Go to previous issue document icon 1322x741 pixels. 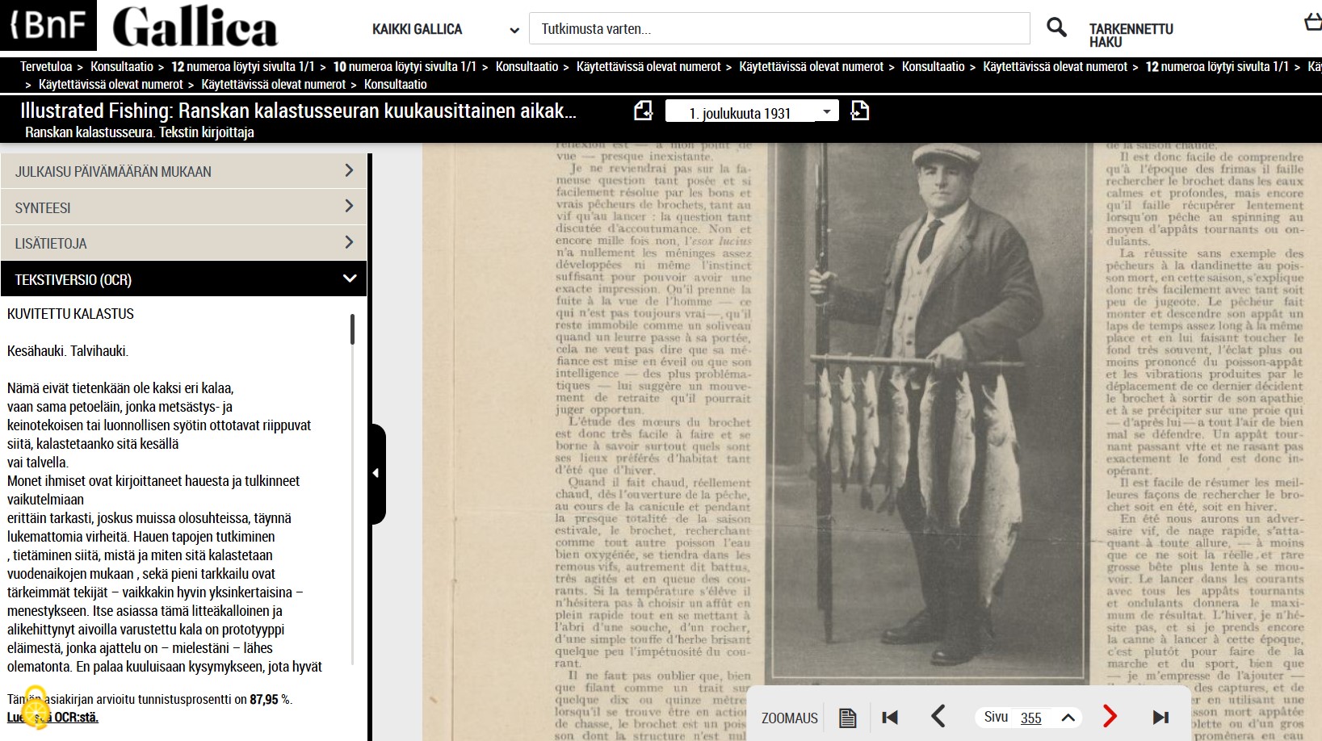[643, 111]
